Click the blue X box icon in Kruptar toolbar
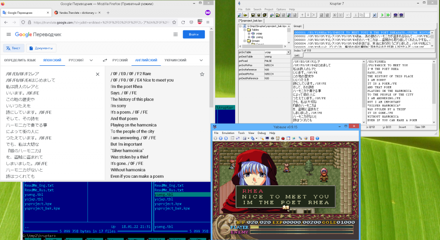 (x=375, y=15)
